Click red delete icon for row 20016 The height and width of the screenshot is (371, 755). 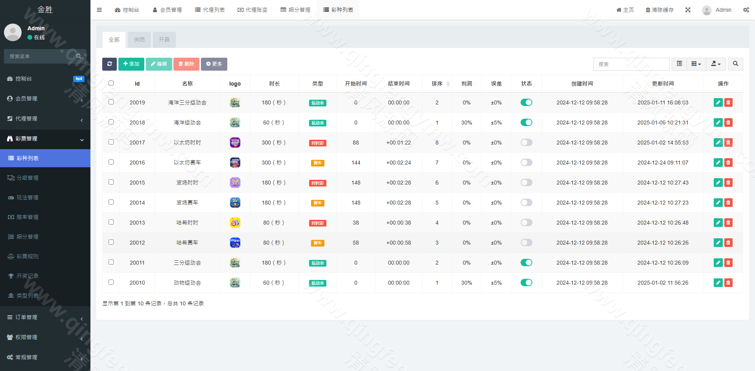728,163
